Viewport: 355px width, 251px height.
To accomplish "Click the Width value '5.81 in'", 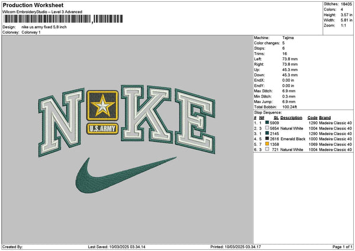I will pyautogui.click(x=346, y=20).
